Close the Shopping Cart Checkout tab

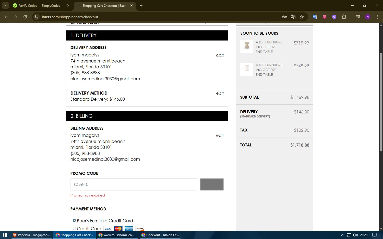click(x=131, y=5)
